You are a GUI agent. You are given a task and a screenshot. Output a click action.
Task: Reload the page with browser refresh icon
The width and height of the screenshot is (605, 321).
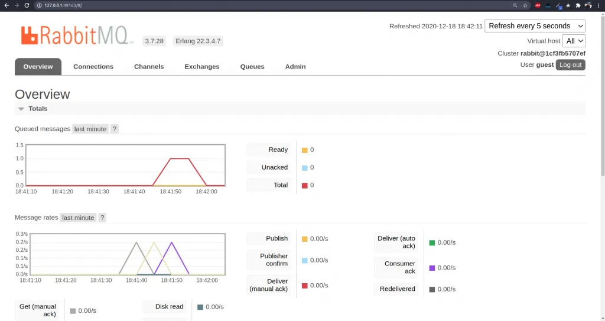(x=27, y=5)
